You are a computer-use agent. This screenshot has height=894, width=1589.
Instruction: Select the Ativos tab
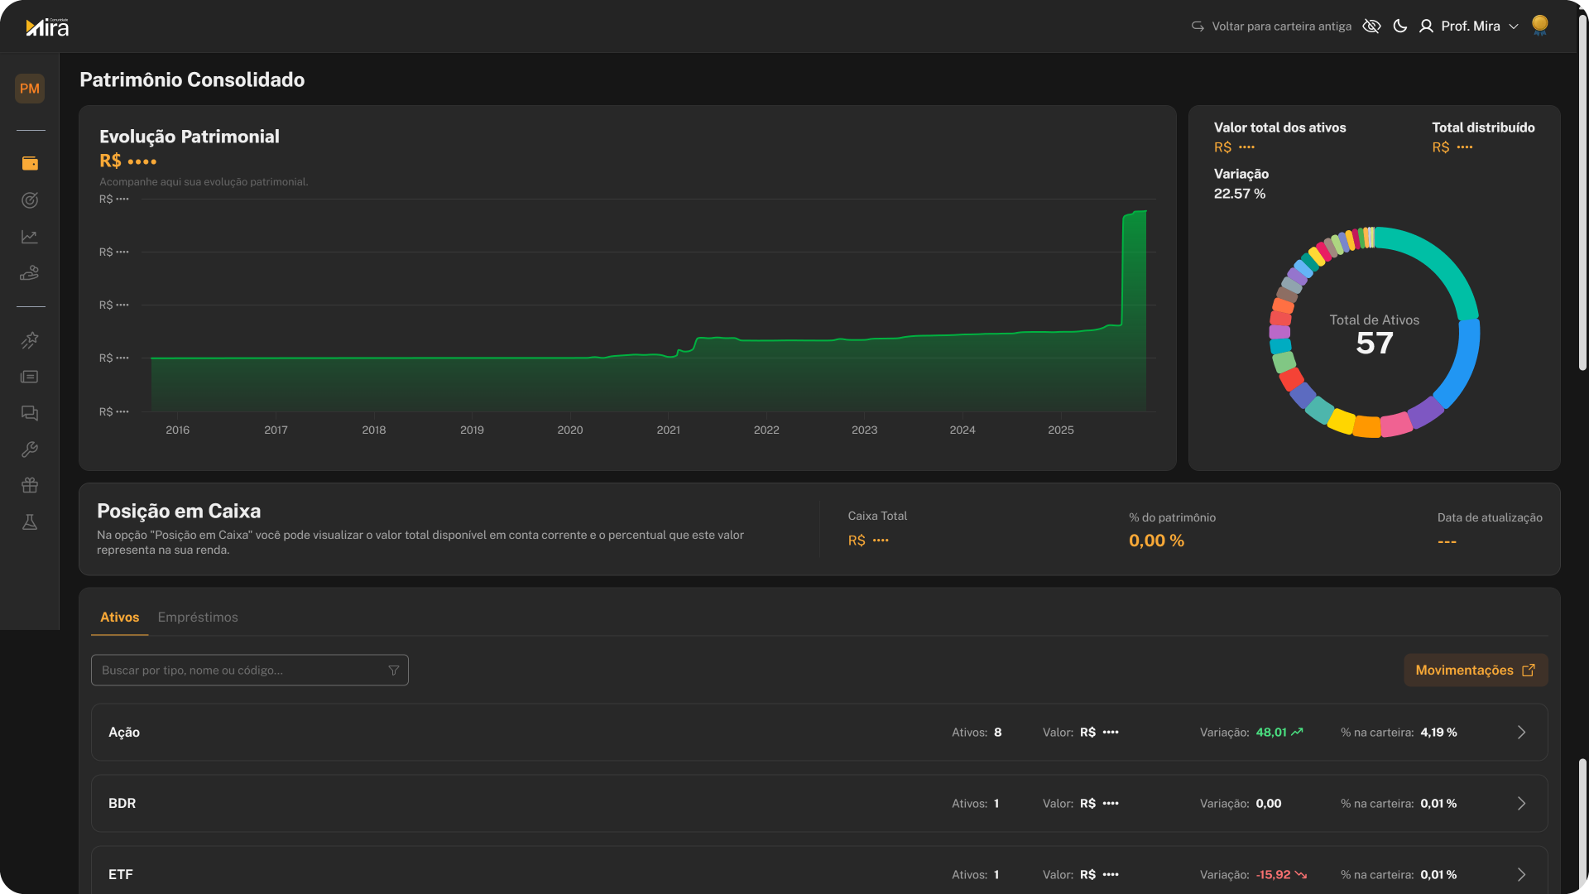pos(119,618)
